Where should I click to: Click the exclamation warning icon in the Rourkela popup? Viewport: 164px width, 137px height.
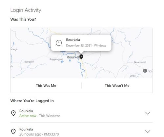(x=59, y=43)
